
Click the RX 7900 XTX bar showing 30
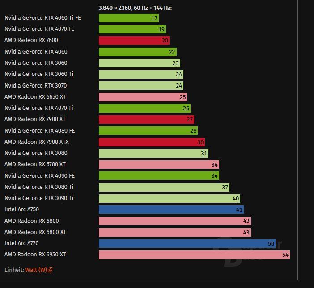point(152,142)
